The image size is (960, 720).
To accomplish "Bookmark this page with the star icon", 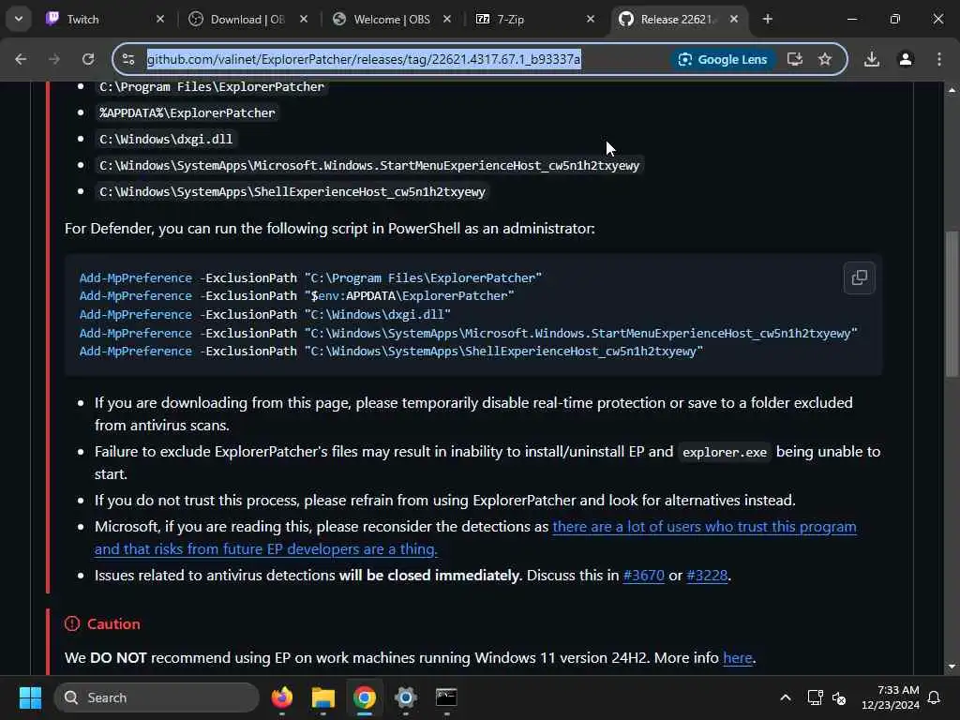I will 825,59.
